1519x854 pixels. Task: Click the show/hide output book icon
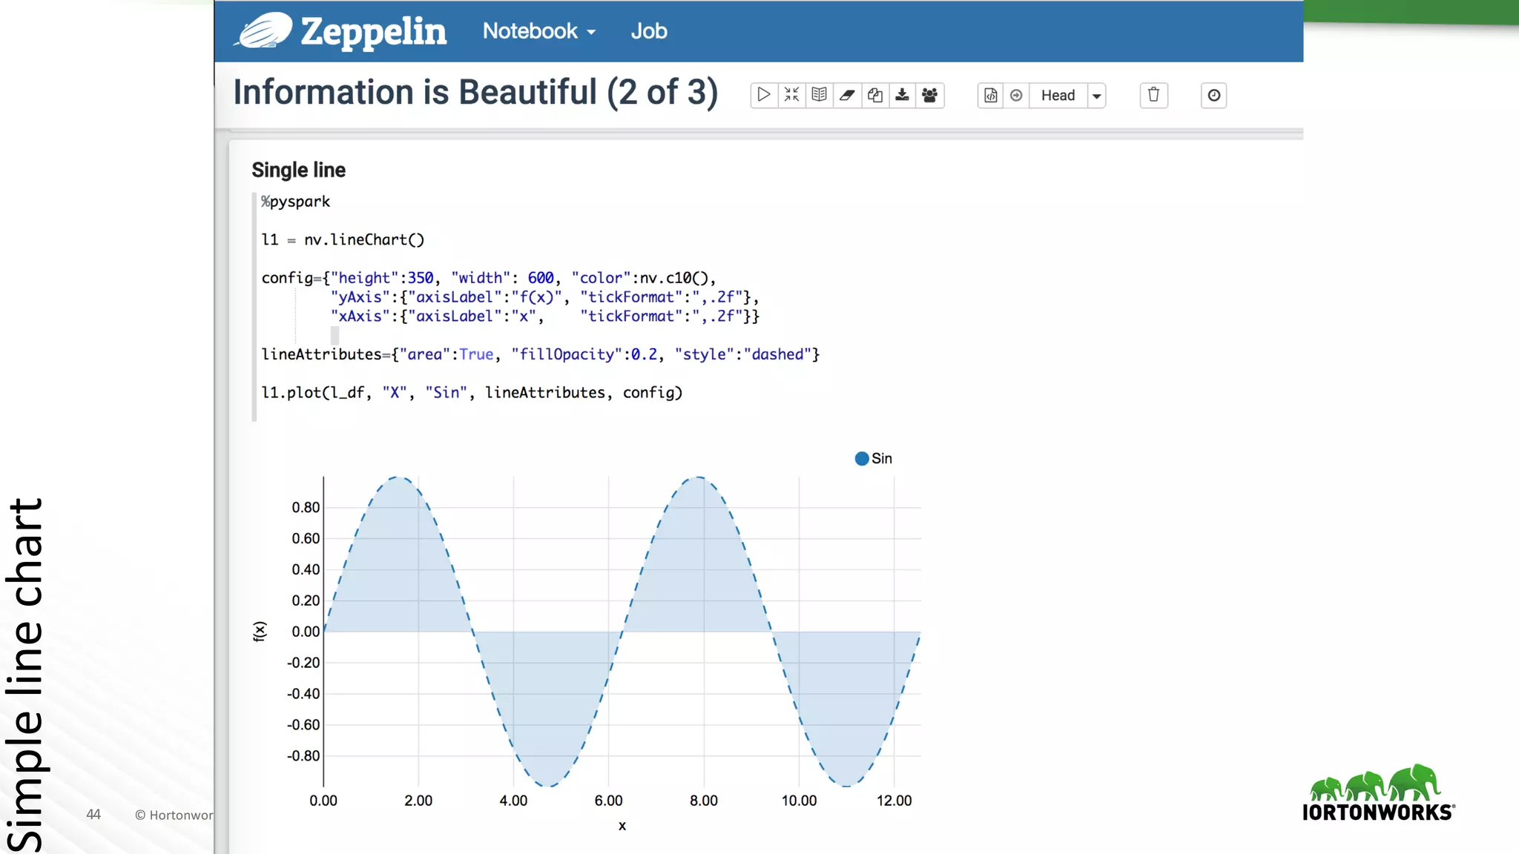click(819, 95)
